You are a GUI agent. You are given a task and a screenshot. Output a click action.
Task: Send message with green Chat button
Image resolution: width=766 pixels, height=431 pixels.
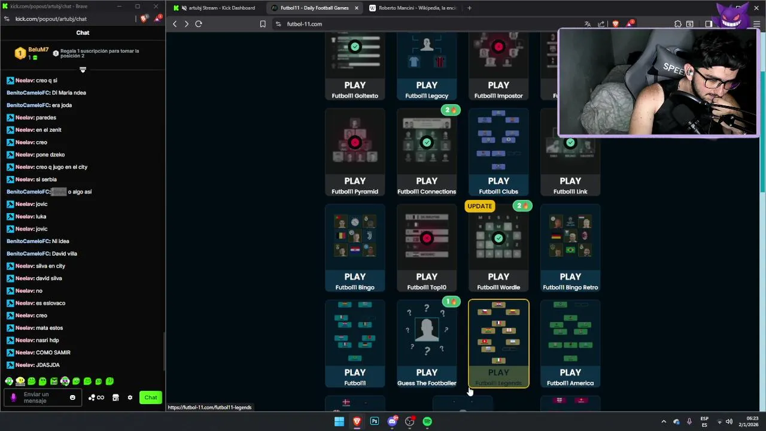pos(151,397)
